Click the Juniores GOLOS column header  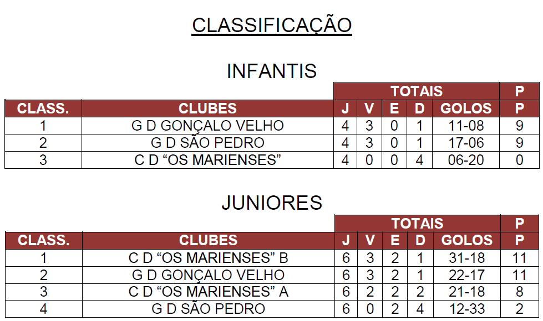[x=467, y=241]
